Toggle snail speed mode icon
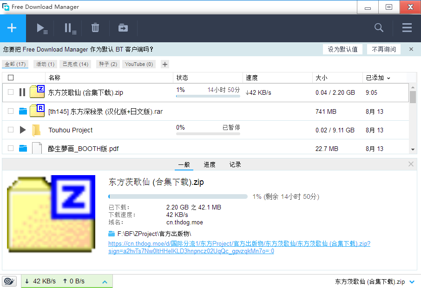Screen dimensions: 421x288 (x=9, y=281)
